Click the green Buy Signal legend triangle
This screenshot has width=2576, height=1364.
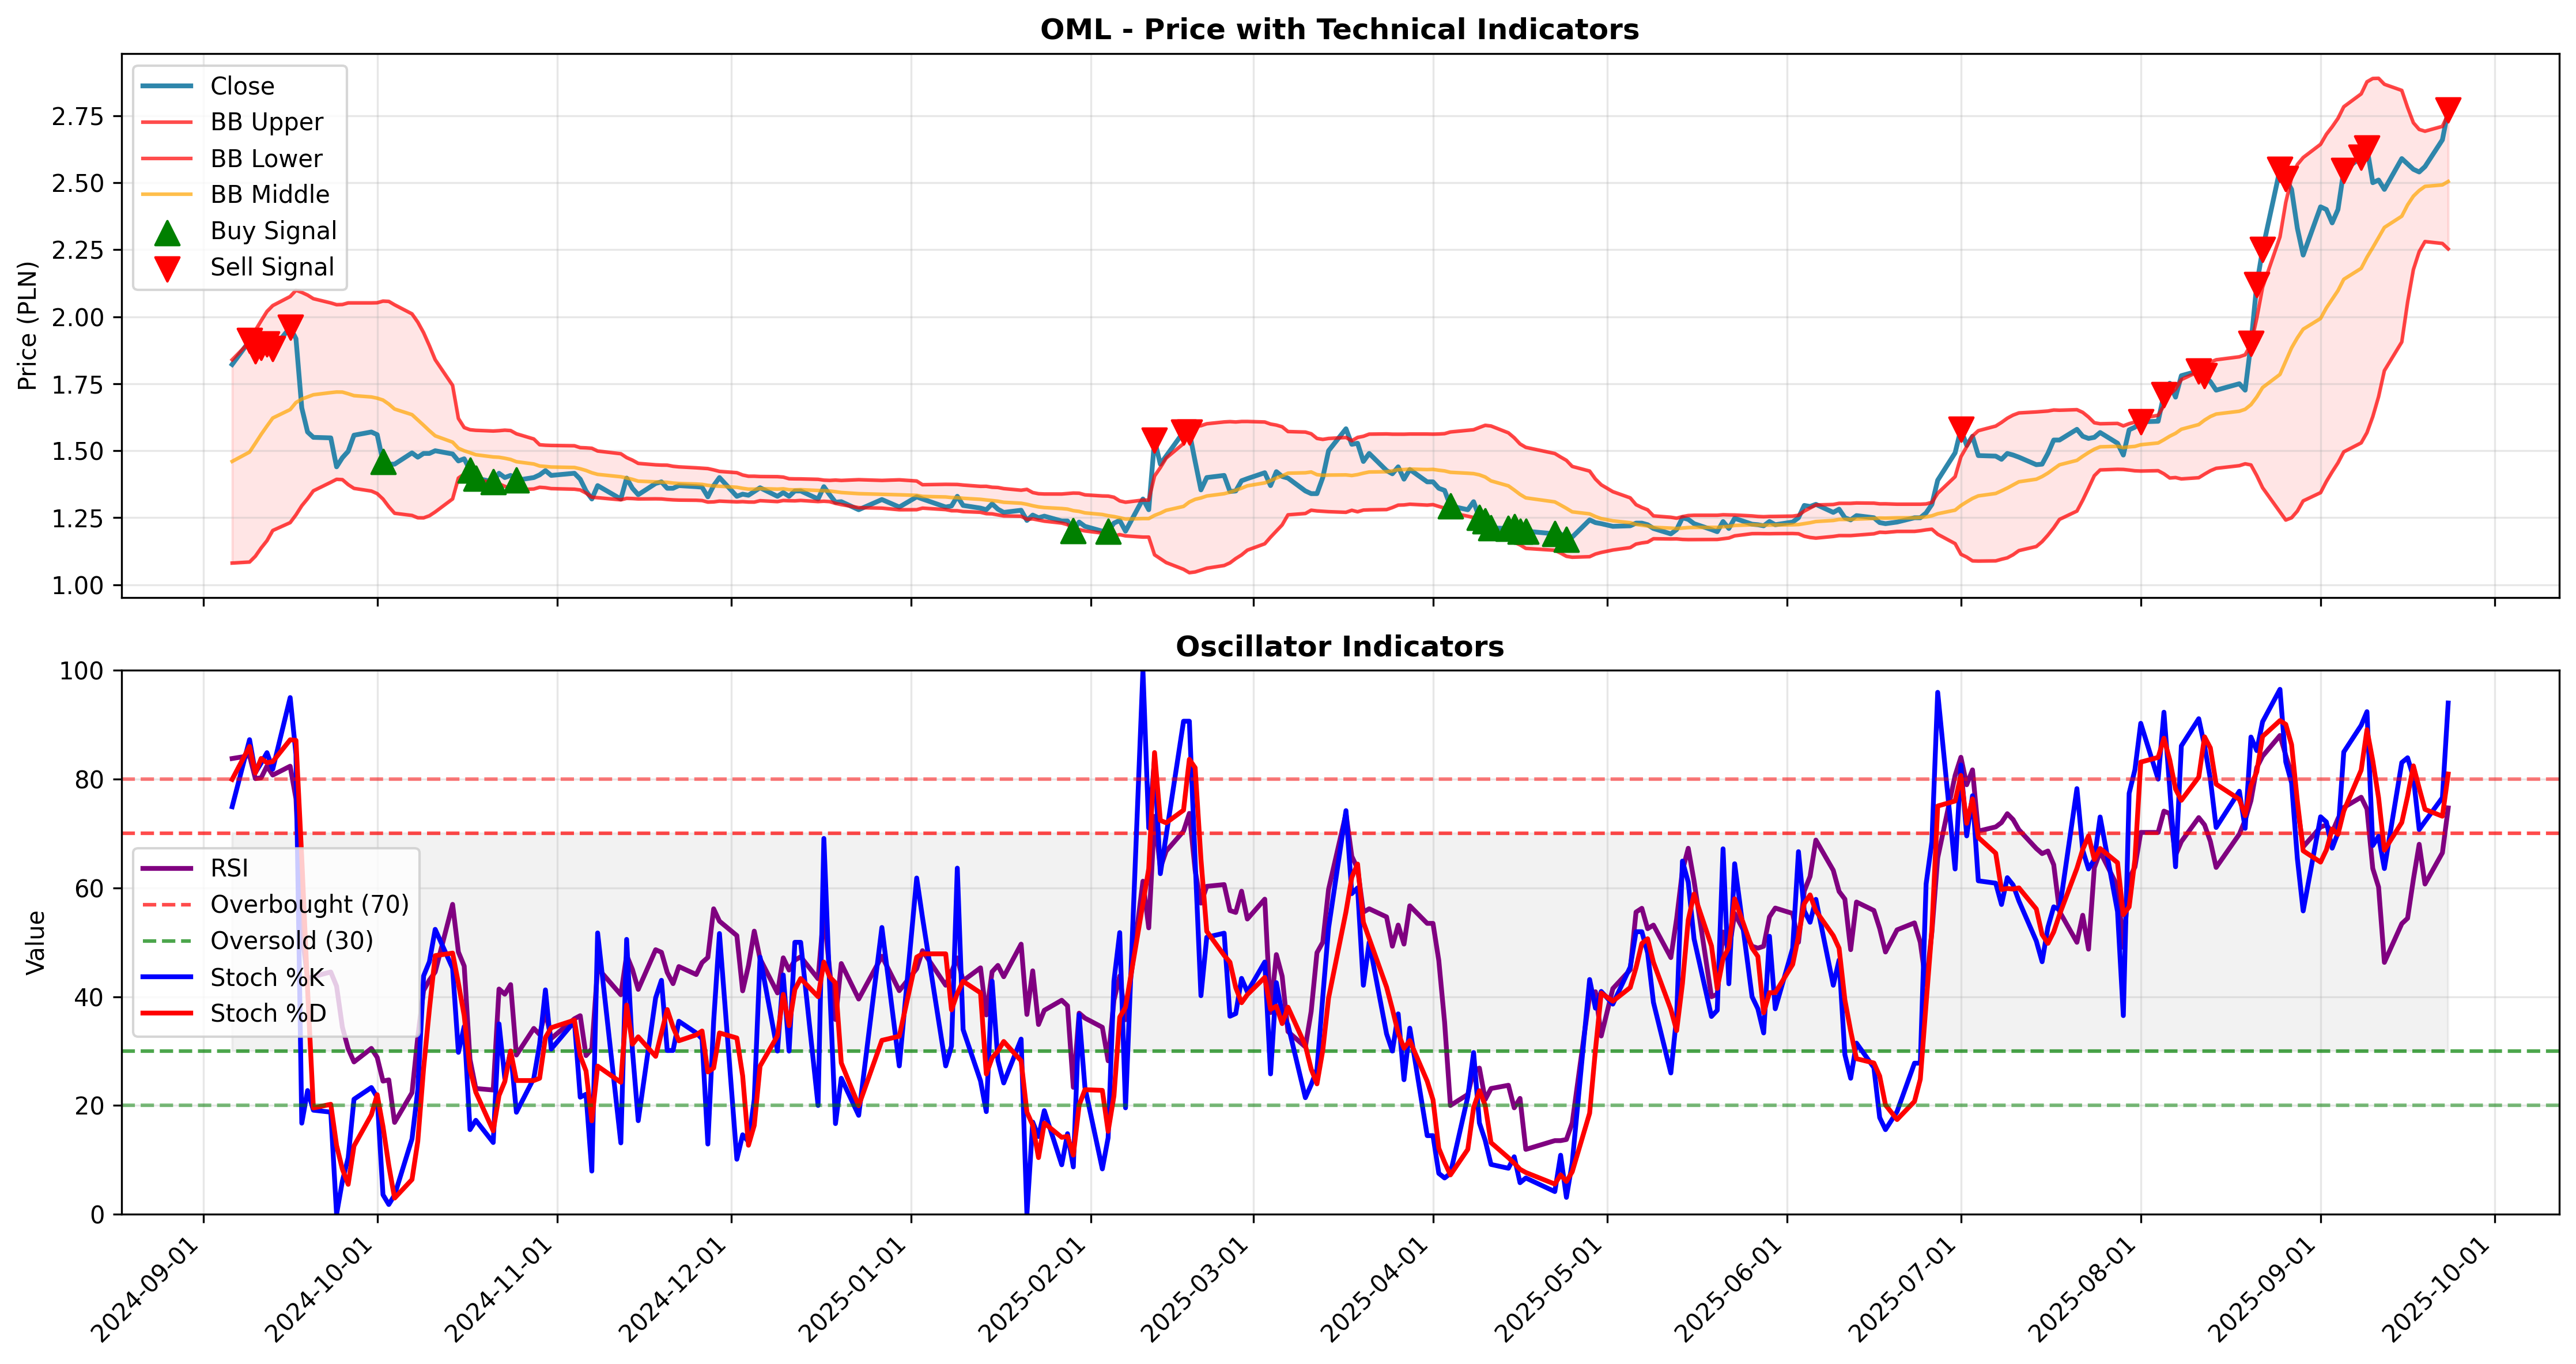click(x=167, y=232)
